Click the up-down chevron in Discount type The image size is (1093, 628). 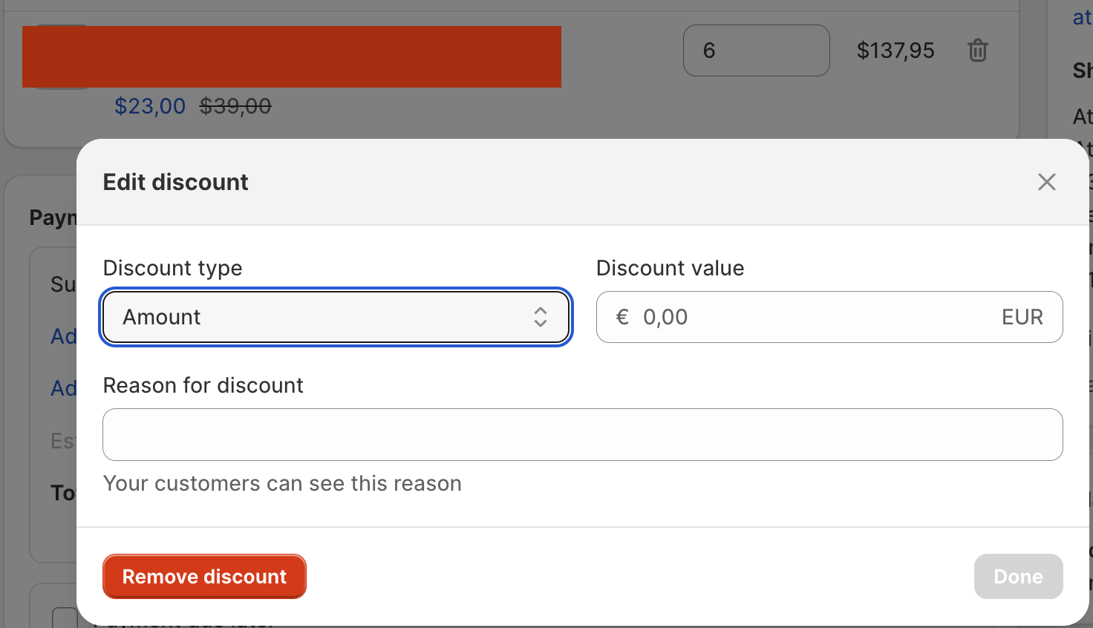pyautogui.click(x=541, y=317)
